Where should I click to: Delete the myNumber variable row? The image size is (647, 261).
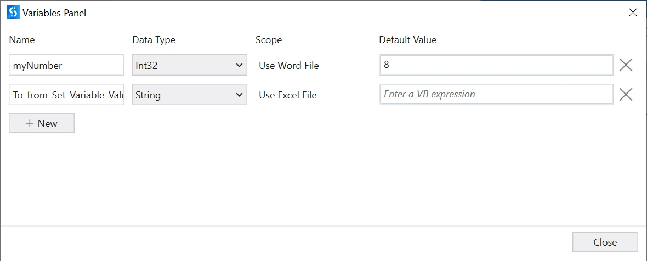click(x=626, y=65)
